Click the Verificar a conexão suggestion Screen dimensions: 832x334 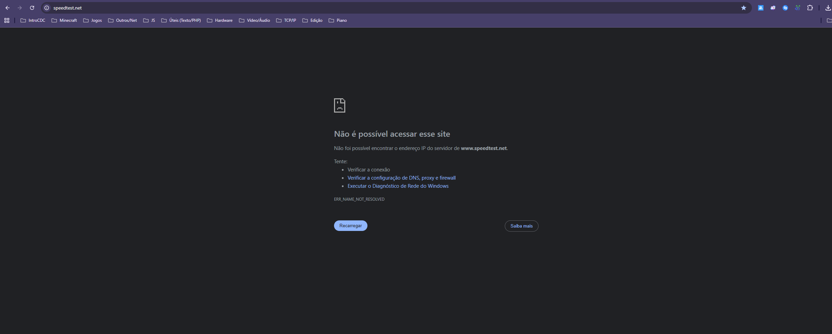pos(368,169)
